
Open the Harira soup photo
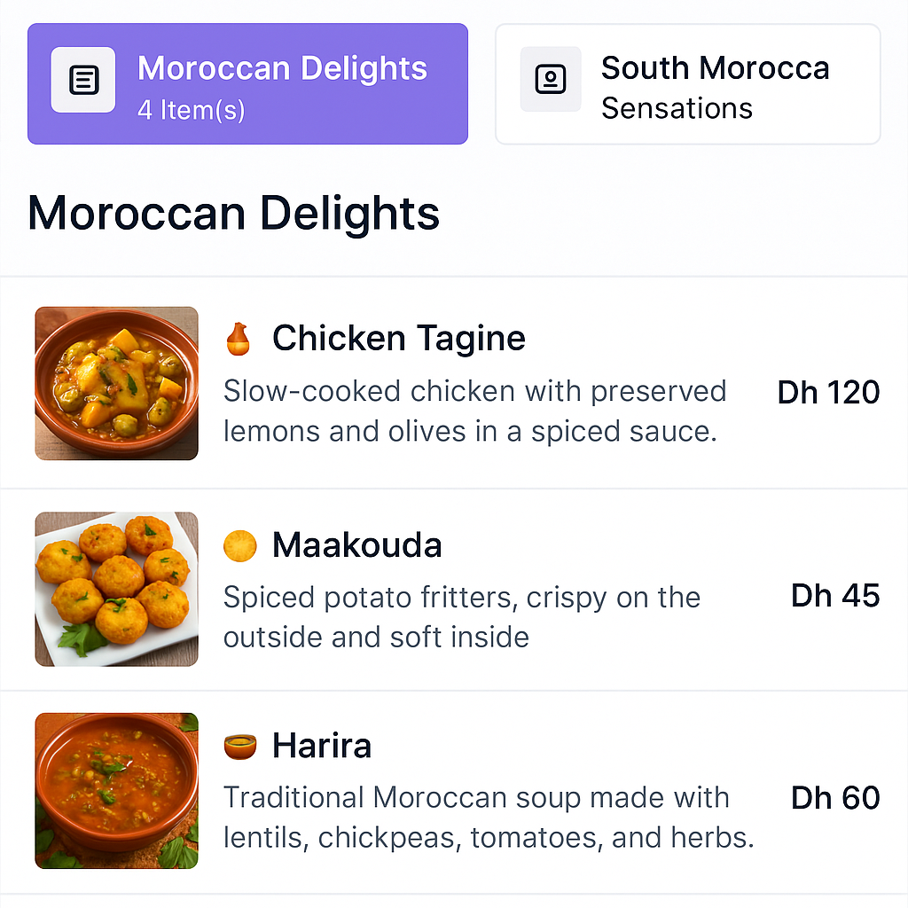pos(117,791)
